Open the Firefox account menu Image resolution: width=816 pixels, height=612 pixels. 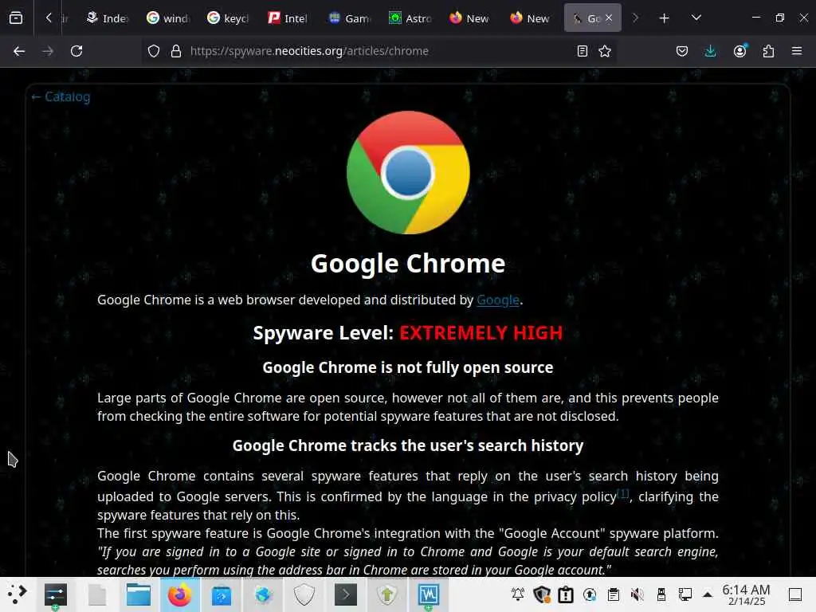click(x=739, y=51)
